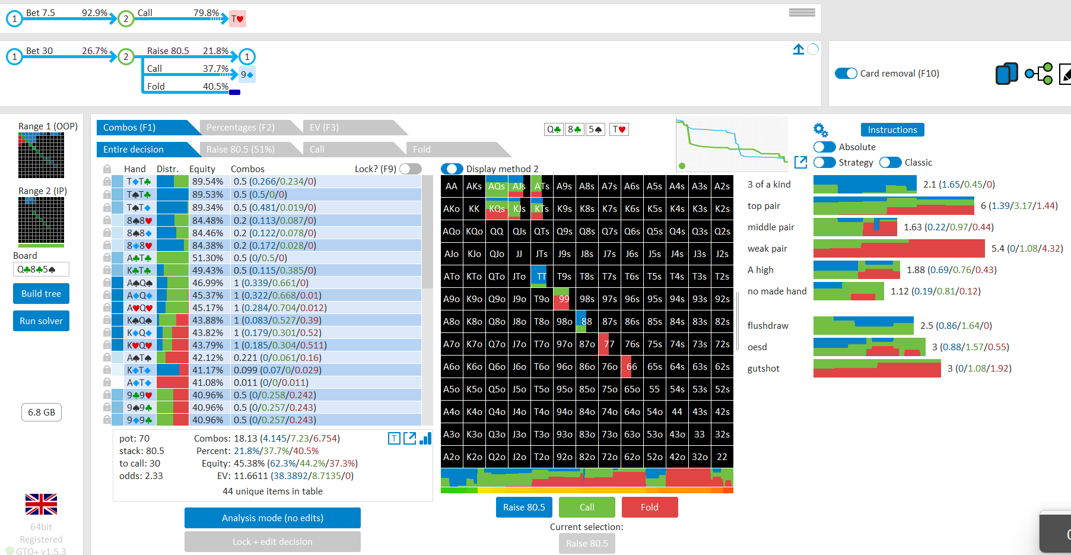The height and width of the screenshot is (555, 1071).
Task: Click the empty circle beside the upload arrow
Action: tap(813, 49)
